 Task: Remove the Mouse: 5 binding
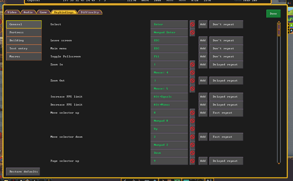192,89
